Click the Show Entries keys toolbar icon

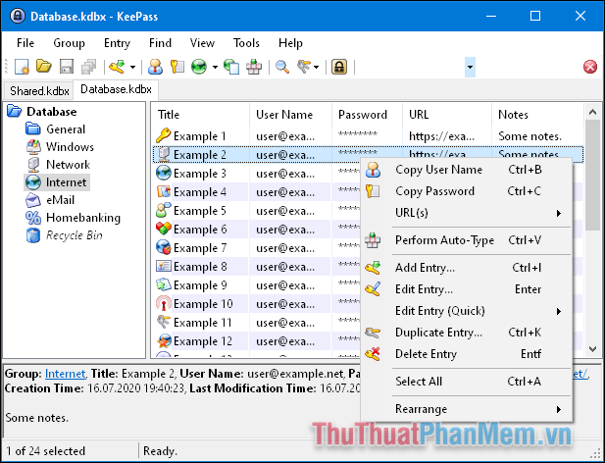tap(304, 67)
